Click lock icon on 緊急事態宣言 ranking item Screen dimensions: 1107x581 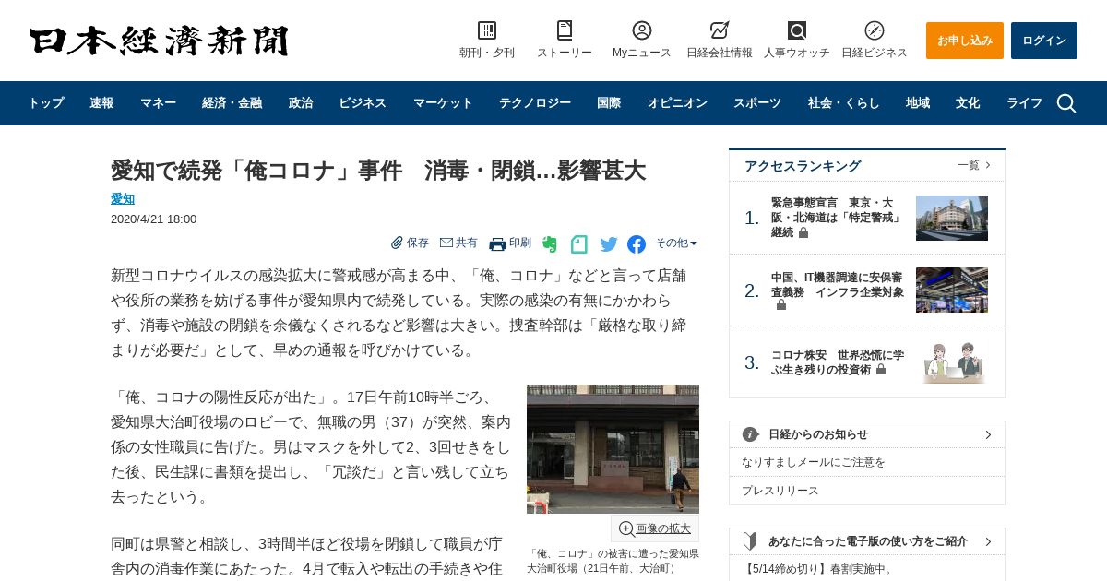click(x=803, y=233)
